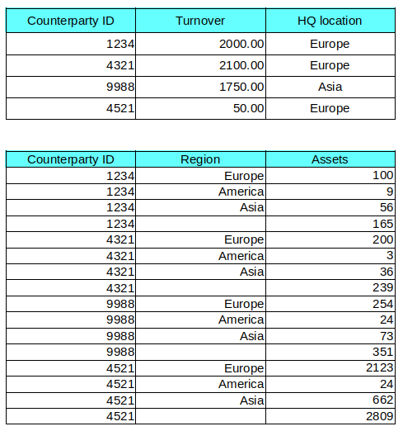Select the cell with 1750.00
403x431 pixels.
[200, 87]
